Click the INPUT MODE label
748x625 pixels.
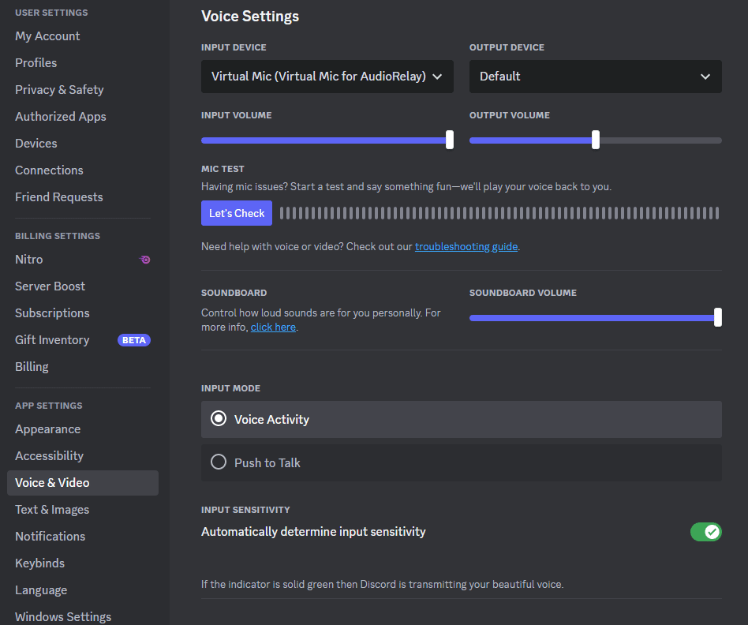tap(231, 388)
